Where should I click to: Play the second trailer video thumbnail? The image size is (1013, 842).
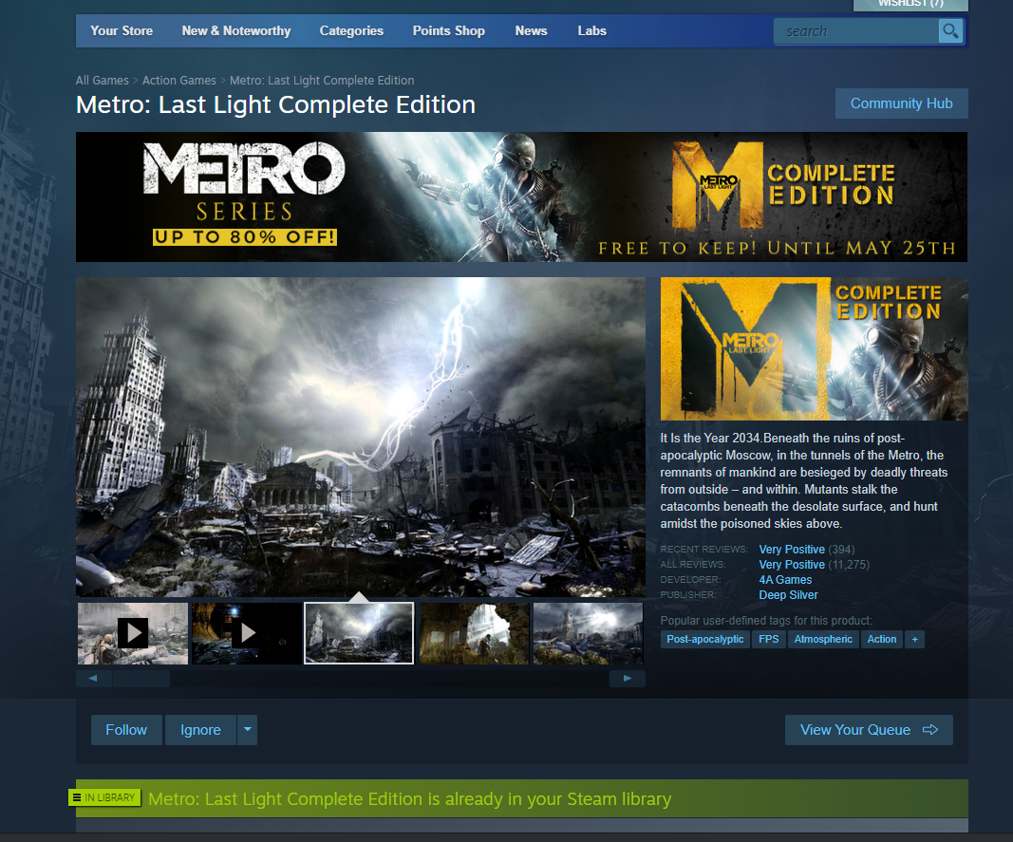[247, 633]
